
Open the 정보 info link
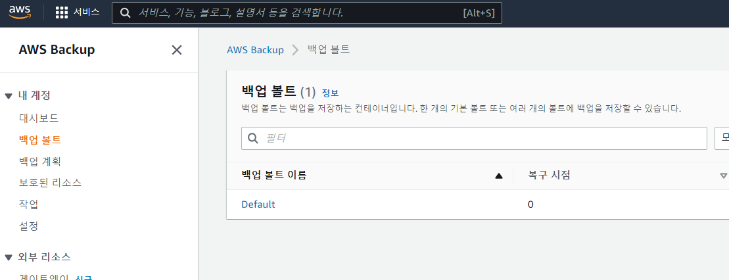click(x=330, y=93)
